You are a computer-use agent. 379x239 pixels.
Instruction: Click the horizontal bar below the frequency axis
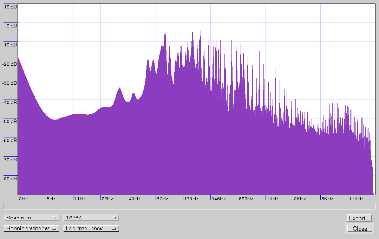pyautogui.click(x=189, y=206)
